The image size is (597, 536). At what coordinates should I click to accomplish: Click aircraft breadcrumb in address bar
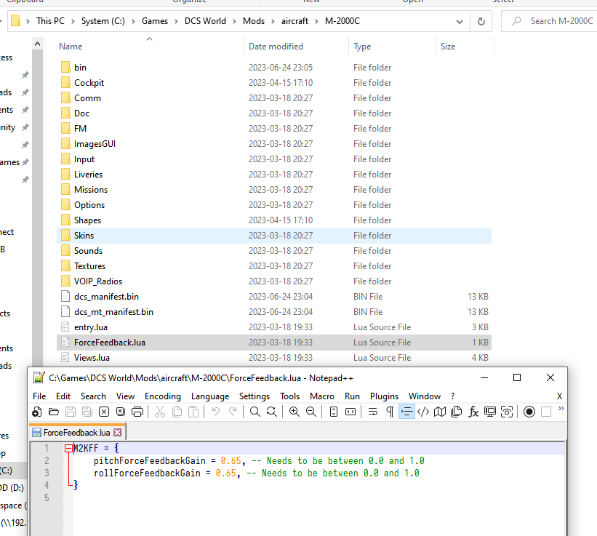click(295, 21)
